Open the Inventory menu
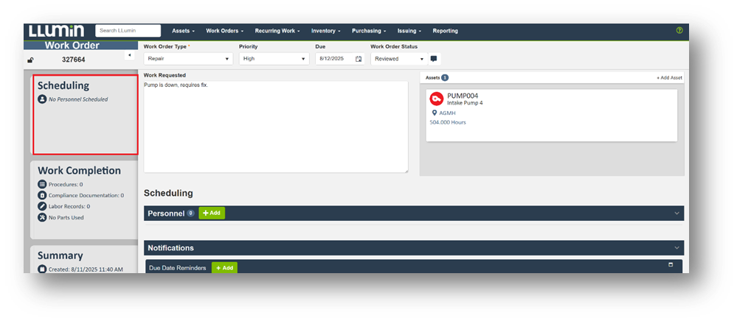Viewport: 737px width, 321px height. tap(325, 31)
